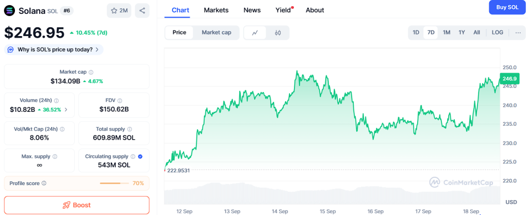Add Solana to watchlist via star button

pyautogui.click(x=119, y=10)
